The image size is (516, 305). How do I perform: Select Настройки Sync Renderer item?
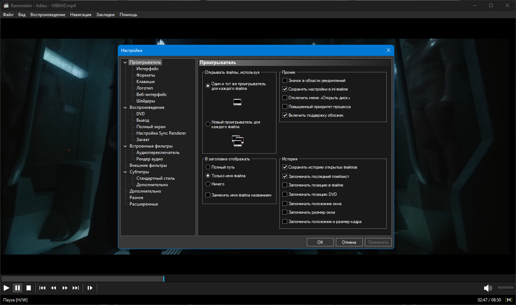(161, 133)
